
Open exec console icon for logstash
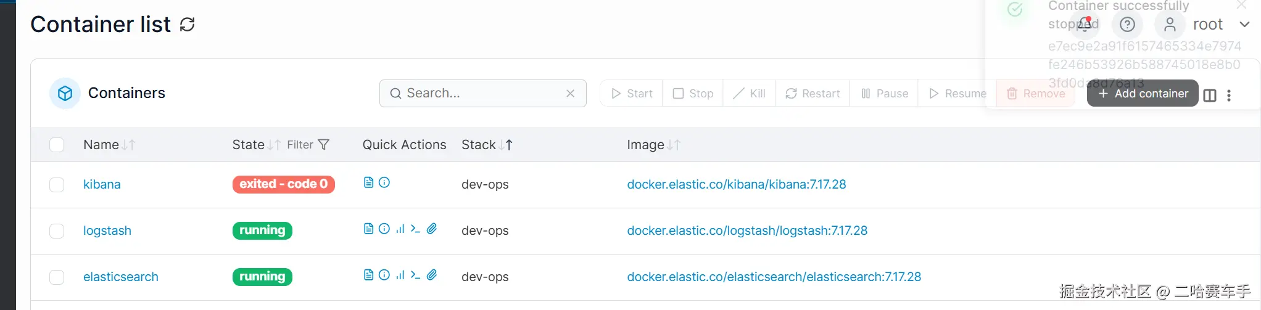416,229
